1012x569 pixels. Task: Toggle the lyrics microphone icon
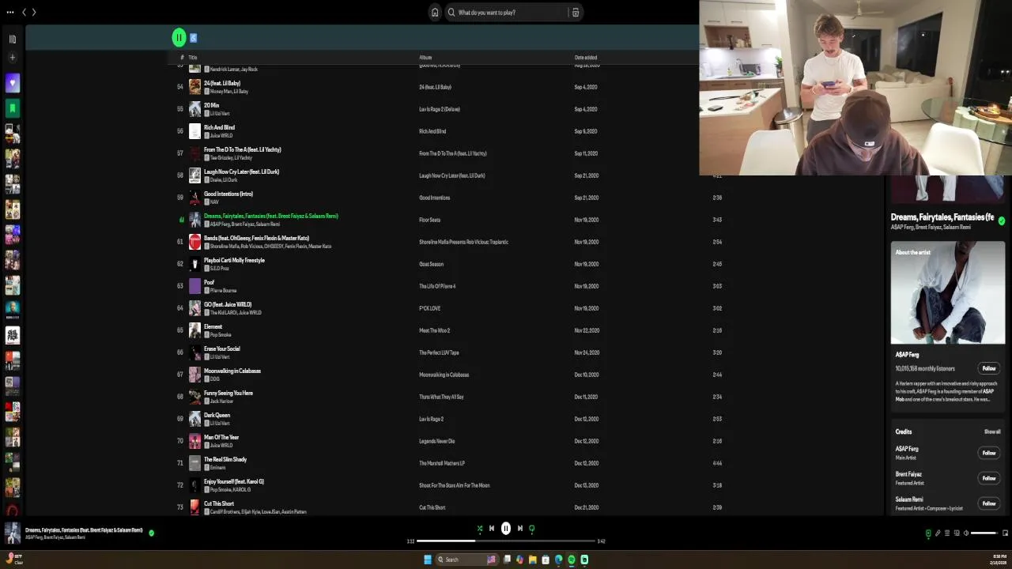coord(938,533)
